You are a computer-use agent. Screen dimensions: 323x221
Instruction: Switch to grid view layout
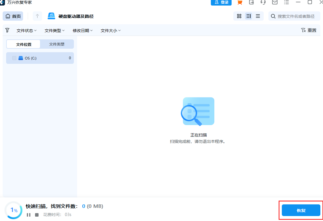[x=239, y=16]
